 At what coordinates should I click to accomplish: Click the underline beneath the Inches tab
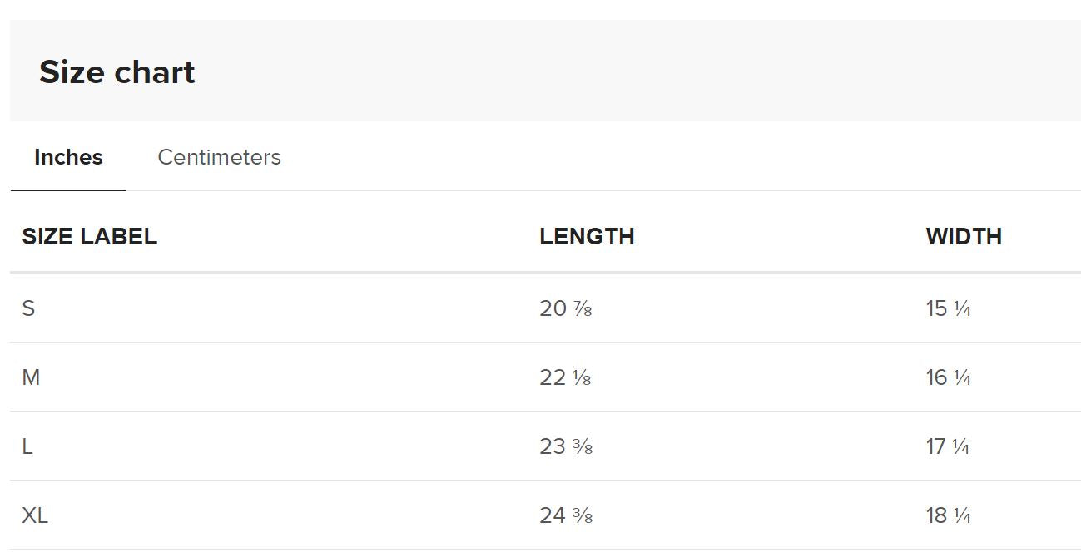[68, 190]
